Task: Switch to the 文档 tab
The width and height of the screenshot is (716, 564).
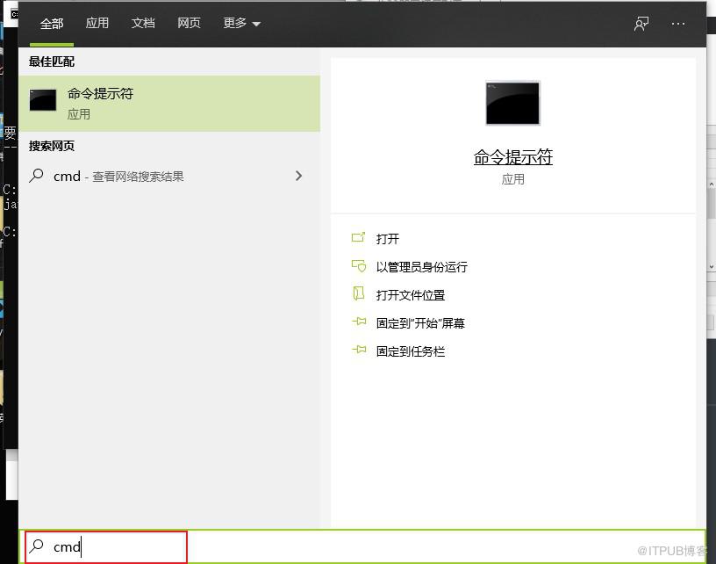Action: 143,23
